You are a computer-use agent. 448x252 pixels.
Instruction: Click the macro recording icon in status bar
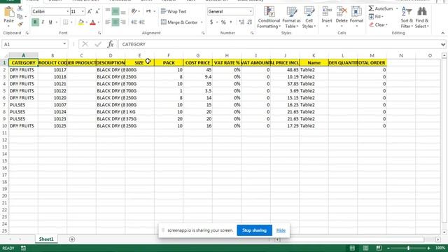(23, 248)
